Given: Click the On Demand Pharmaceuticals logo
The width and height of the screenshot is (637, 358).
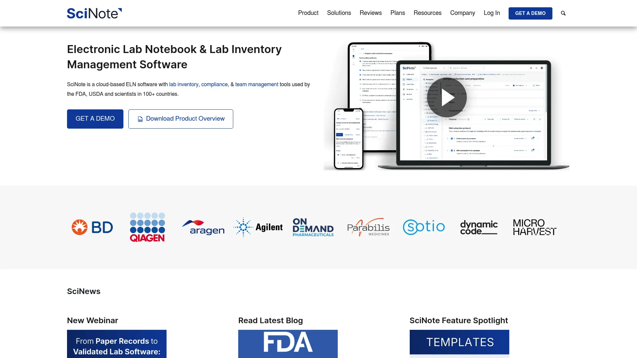Looking at the screenshot, I should coord(313,227).
